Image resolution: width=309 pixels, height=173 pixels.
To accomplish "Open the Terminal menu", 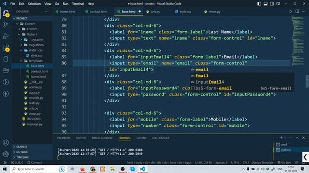I will click(x=78, y=4).
